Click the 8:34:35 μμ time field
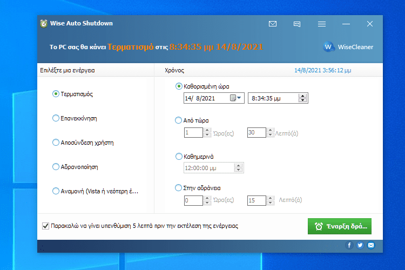 (272, 98)
